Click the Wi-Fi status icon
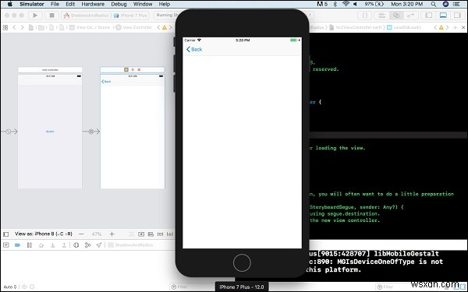 pyautogui.click(x=346, y=4)
